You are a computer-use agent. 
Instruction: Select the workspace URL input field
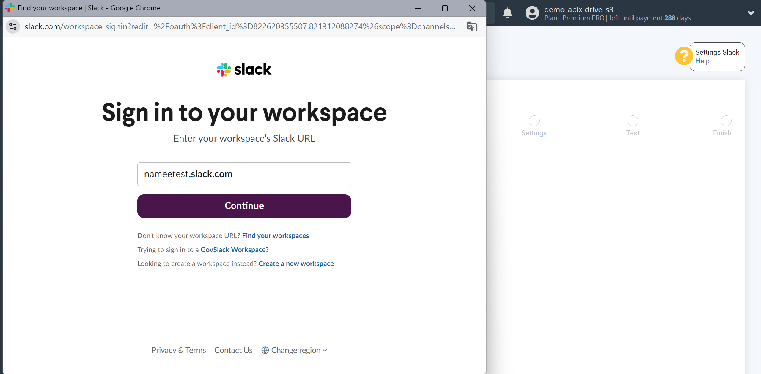[244, 174]
